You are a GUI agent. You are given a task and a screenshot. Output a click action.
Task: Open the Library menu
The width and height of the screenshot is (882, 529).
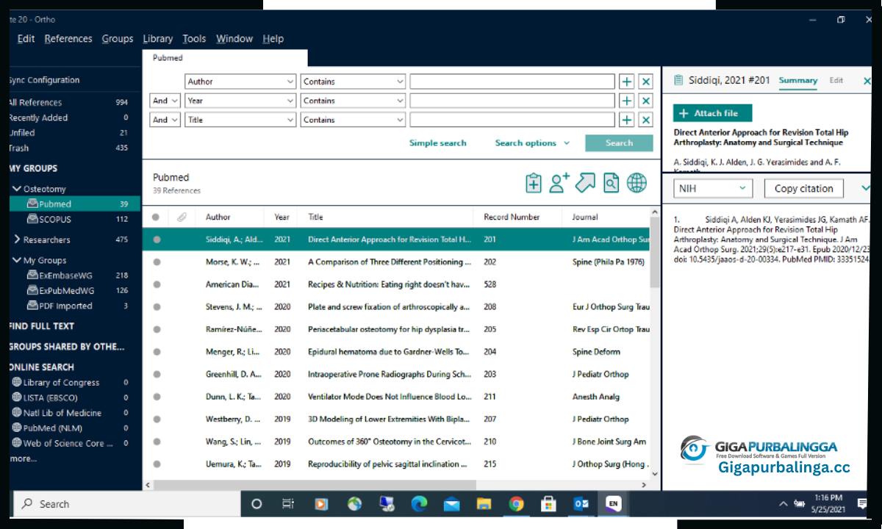(158, 39)
